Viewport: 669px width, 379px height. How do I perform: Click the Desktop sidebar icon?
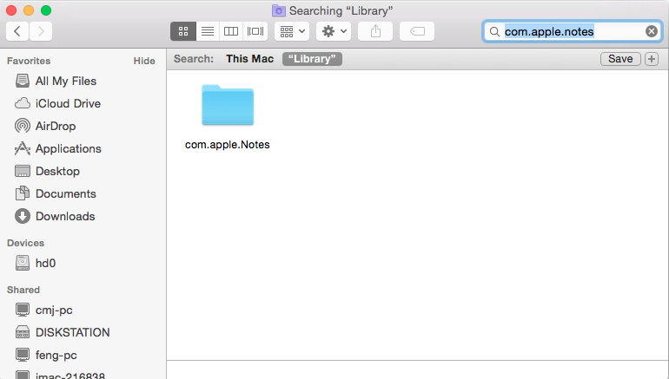[x=23, y=171]
